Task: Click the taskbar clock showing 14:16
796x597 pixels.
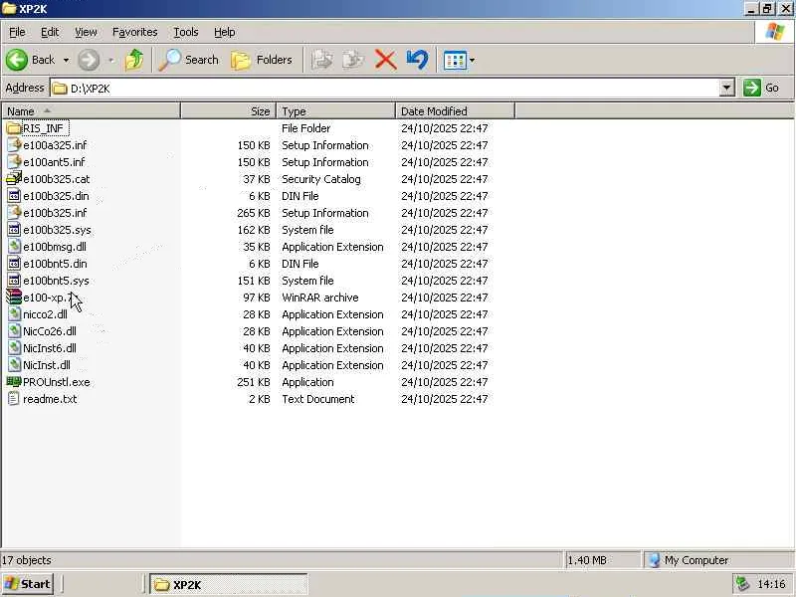Action: pyautogui.click(x=771, y=585)
